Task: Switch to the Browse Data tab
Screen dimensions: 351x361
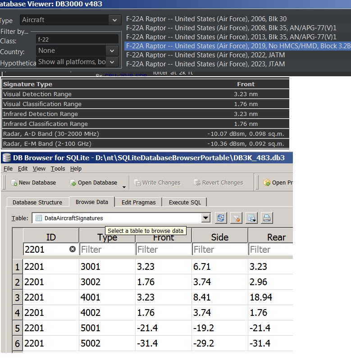Action: (x=92, y=202)
